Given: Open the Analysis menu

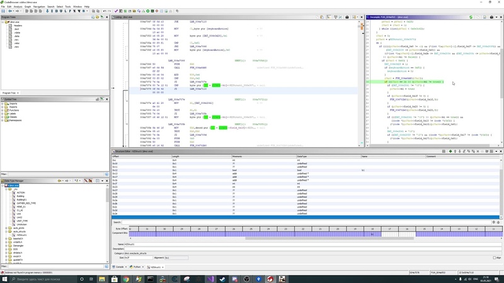Looking at the screenshot, I should 18,6.
